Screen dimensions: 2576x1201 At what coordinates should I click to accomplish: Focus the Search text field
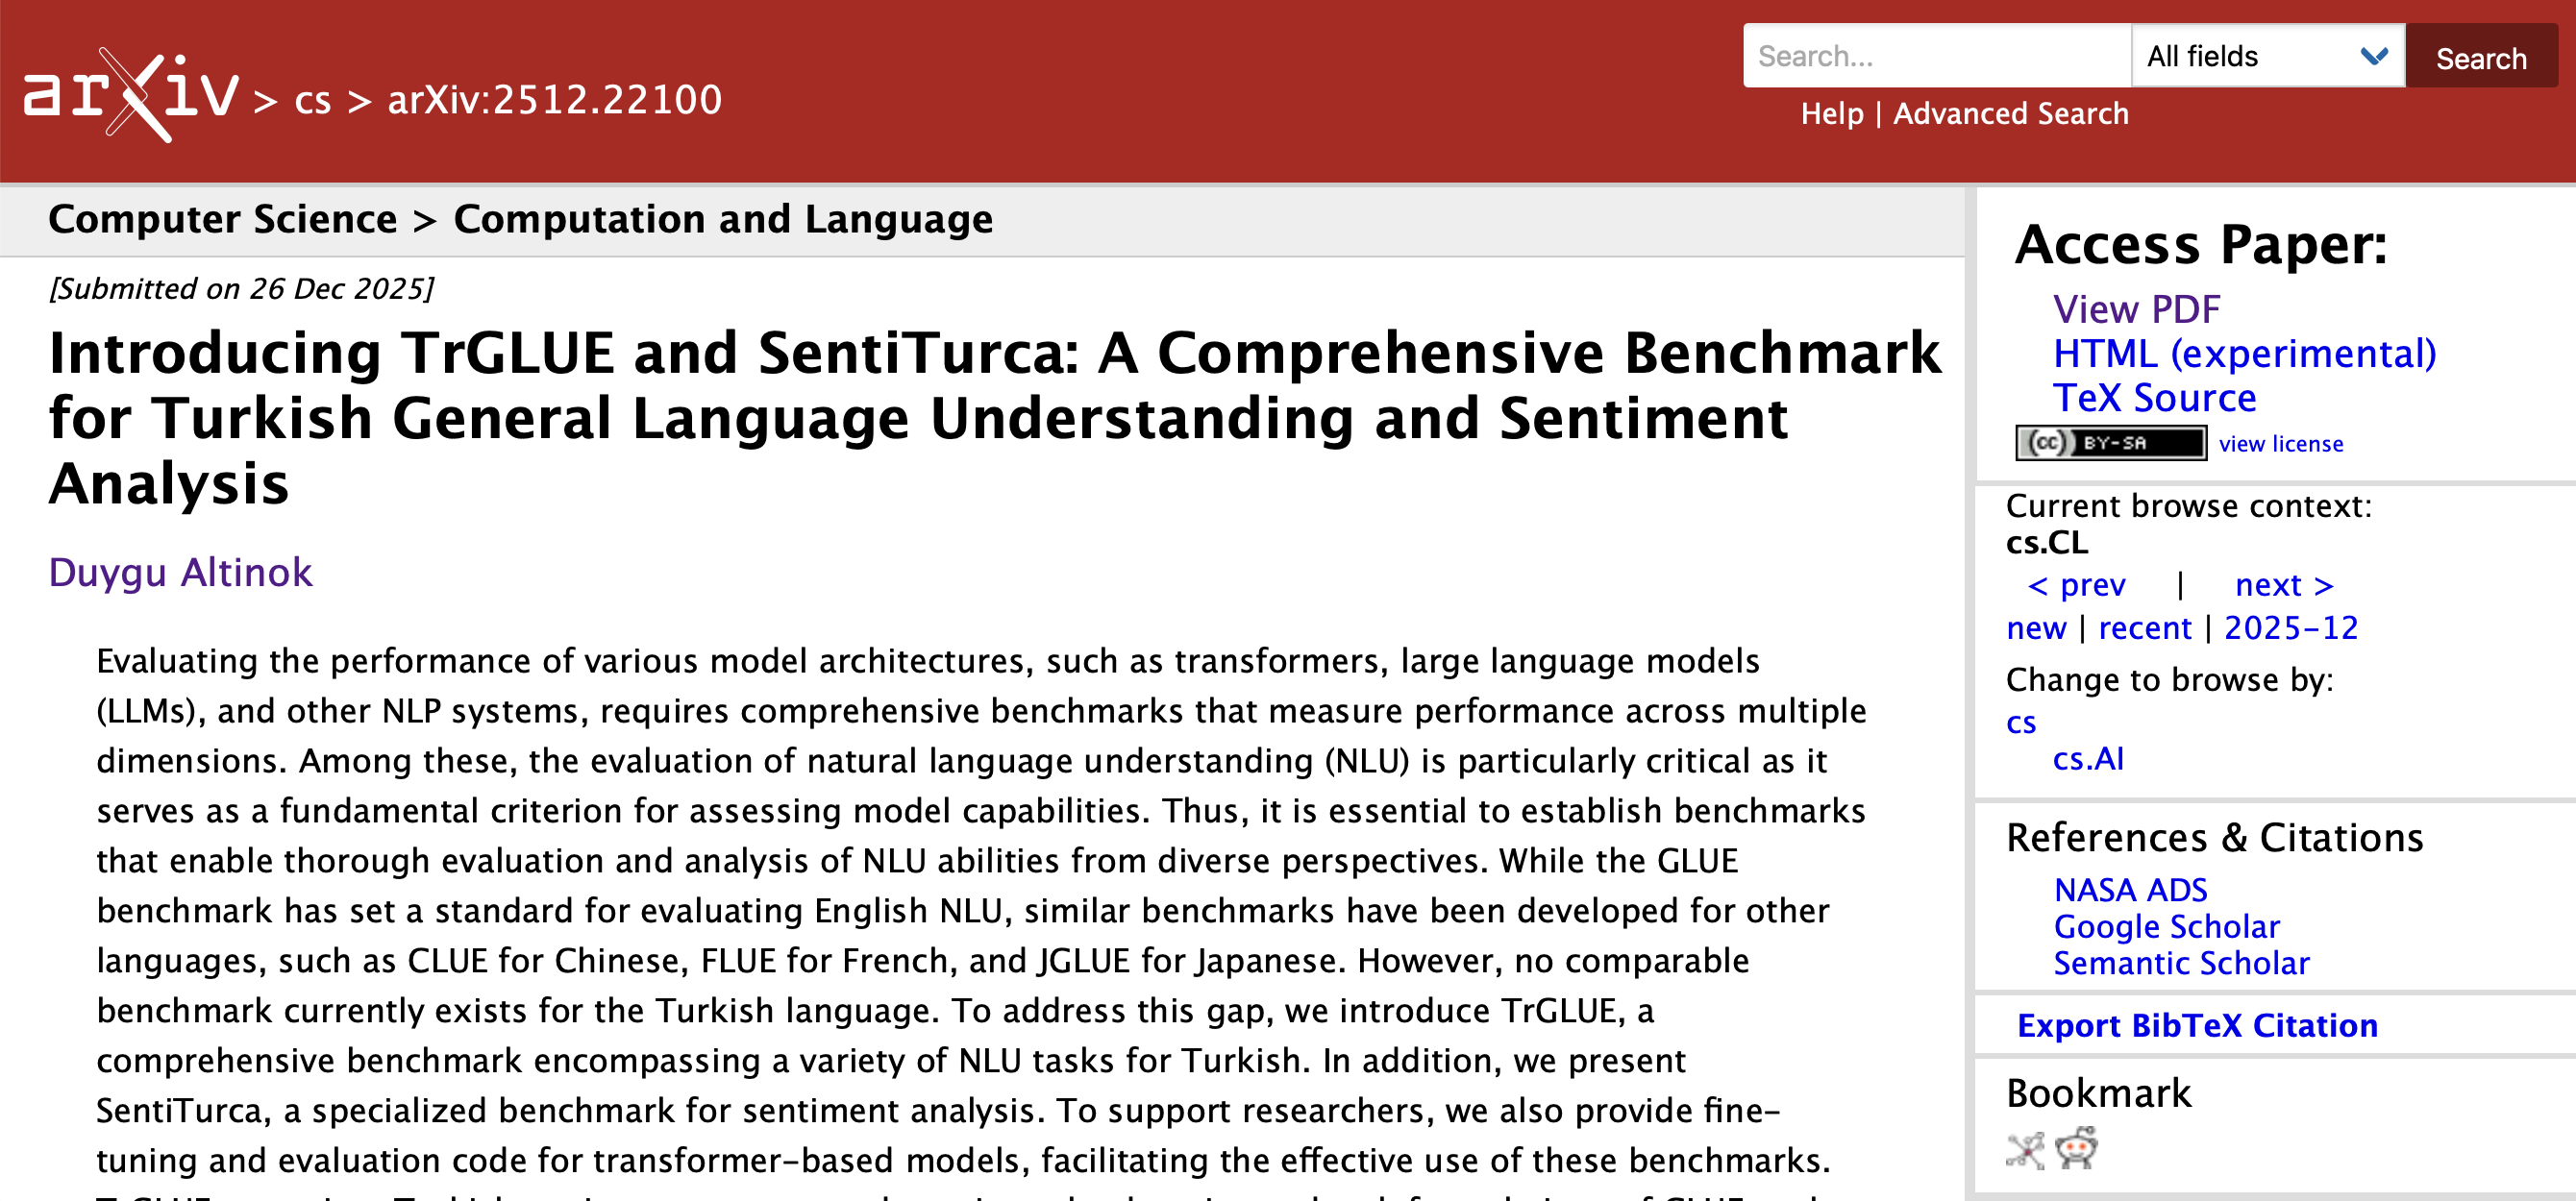[1936, 57]
